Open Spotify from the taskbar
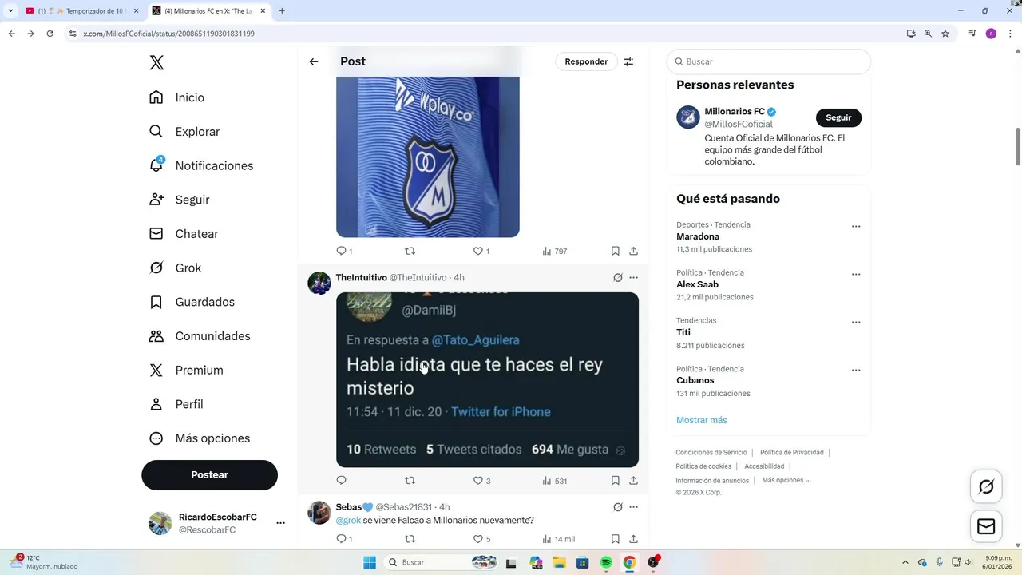The width and height of the screenshot is (1022, 575). (606, 562)
